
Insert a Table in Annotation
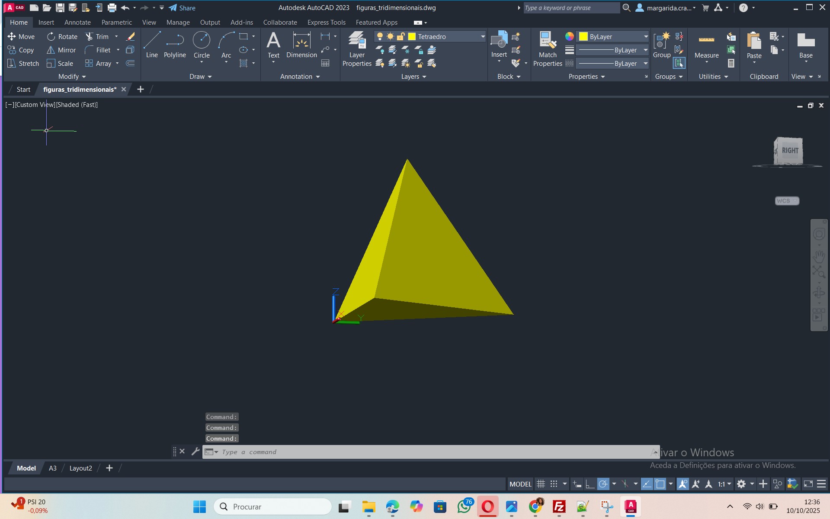coord(325,63)
